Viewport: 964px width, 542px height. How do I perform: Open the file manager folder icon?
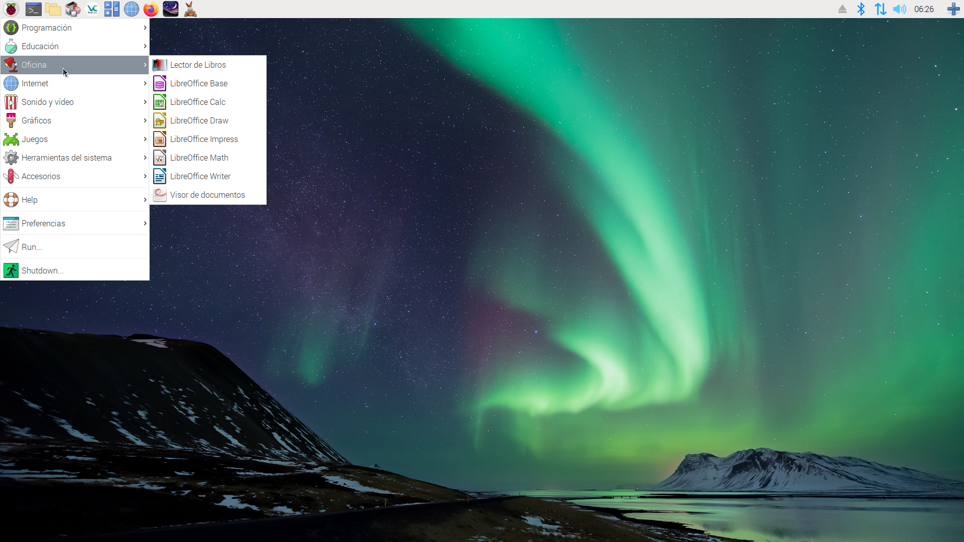point(53,9)
